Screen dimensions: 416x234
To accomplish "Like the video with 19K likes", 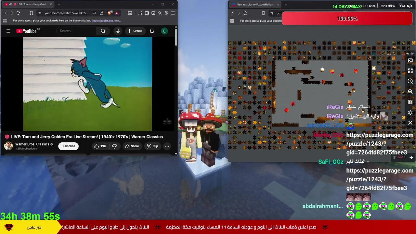I will click(100, 146).
